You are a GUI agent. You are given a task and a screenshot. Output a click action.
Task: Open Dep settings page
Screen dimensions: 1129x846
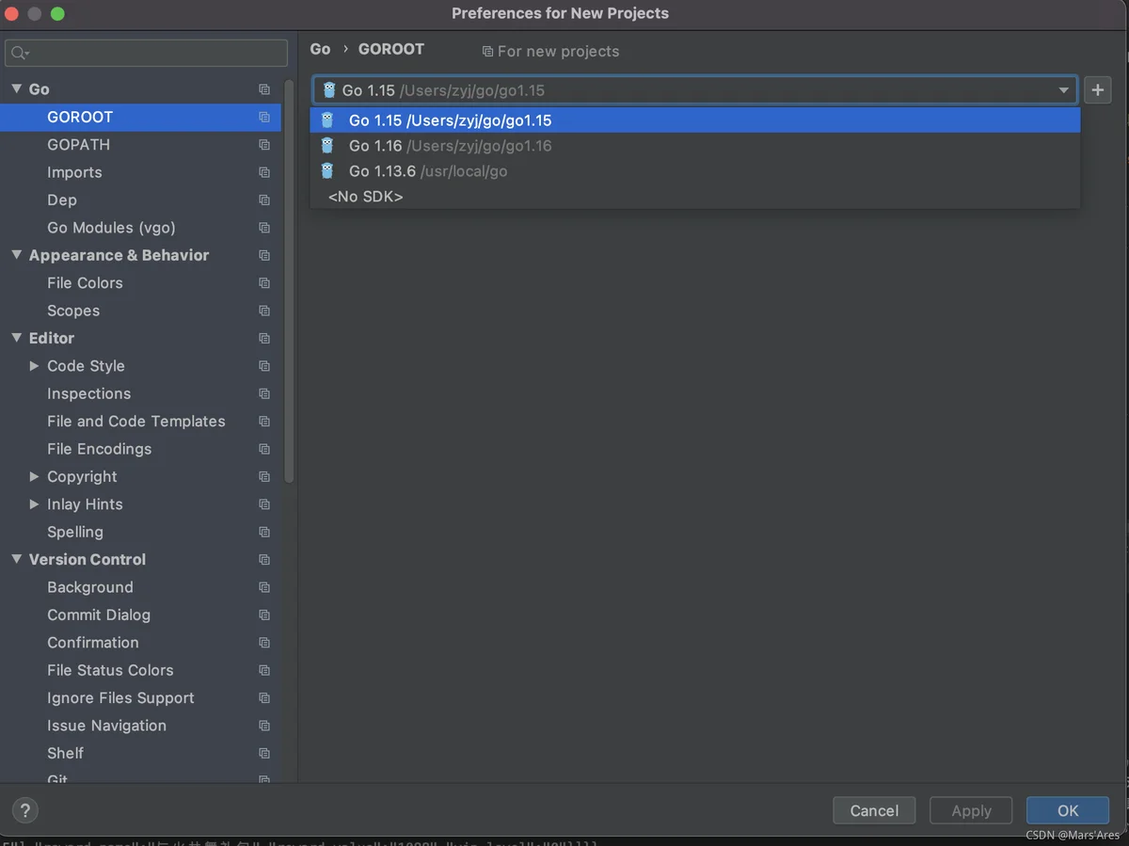point(62,200)
